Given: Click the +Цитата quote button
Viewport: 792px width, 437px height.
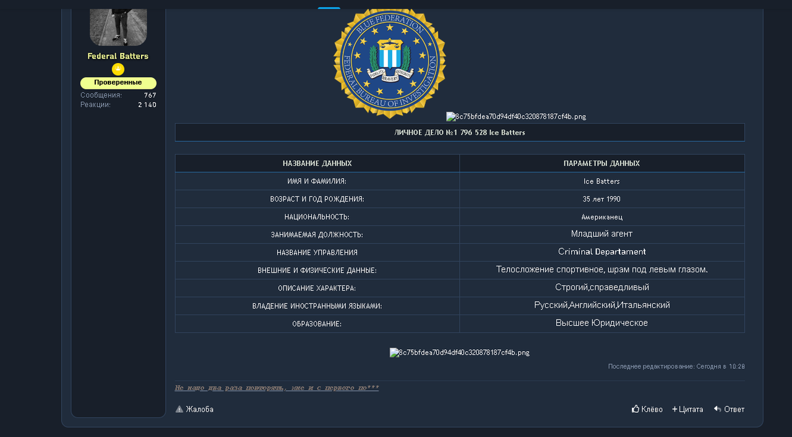Looking at the screenshot, I should [687, 409].
